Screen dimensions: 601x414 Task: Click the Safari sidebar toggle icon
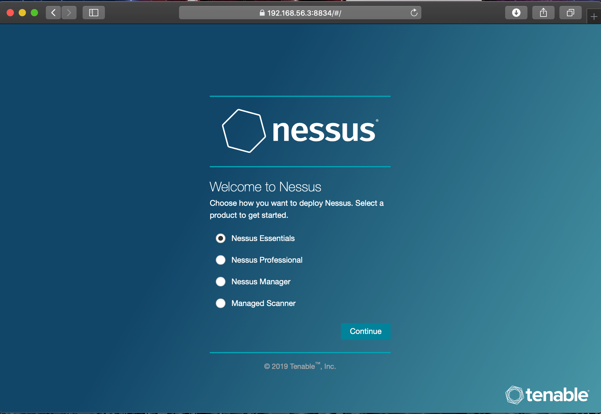coord(93,13)
